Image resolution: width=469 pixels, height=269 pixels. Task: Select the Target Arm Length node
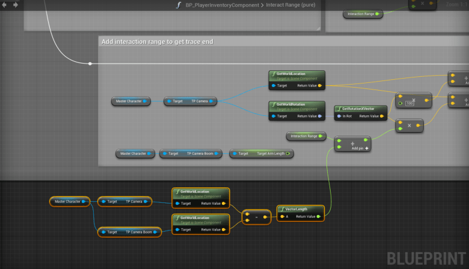click(261, 154)
